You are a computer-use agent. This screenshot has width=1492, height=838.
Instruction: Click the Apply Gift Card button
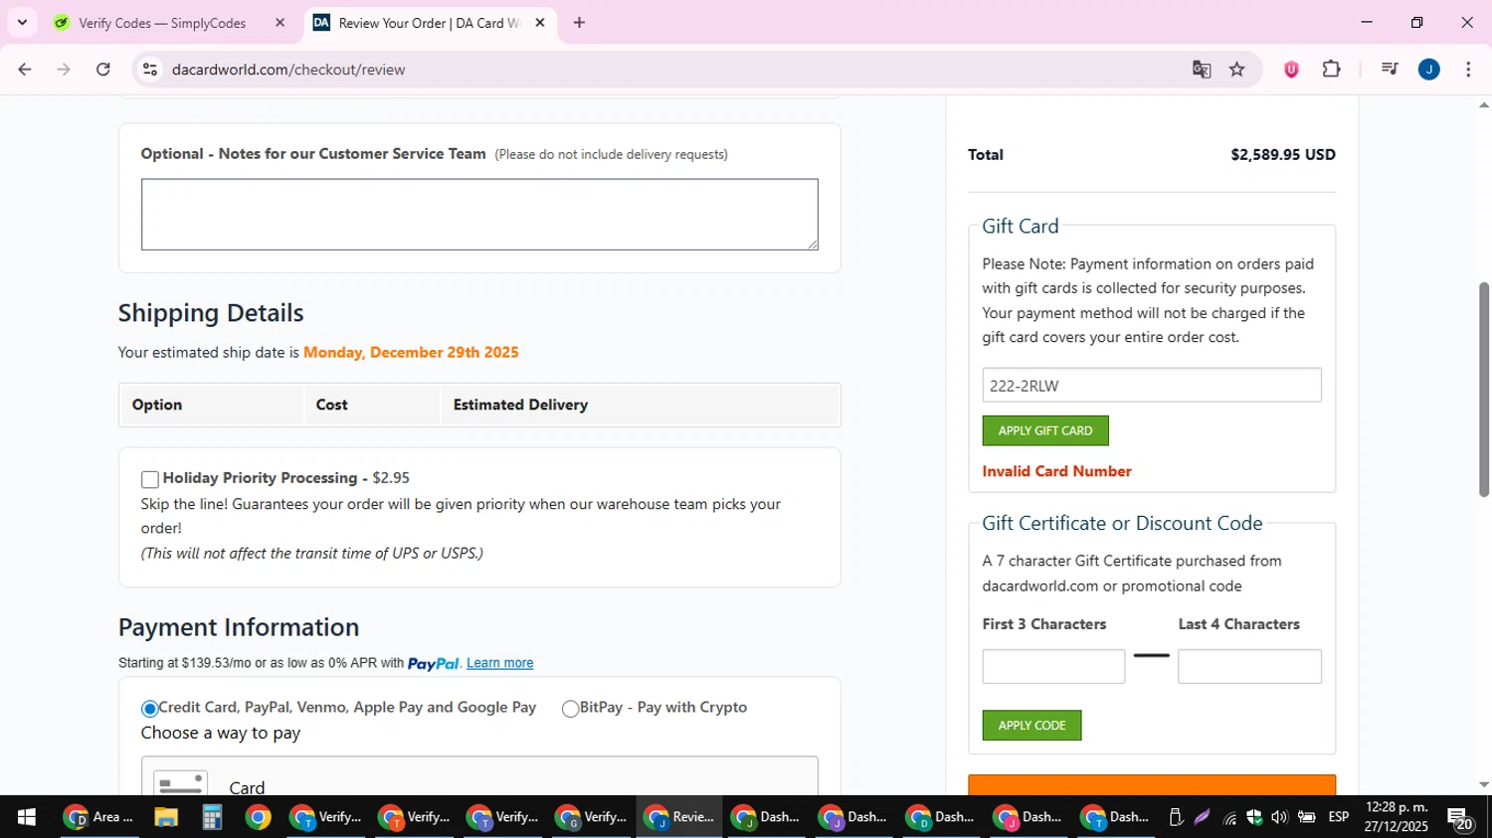pos(1045,430)
